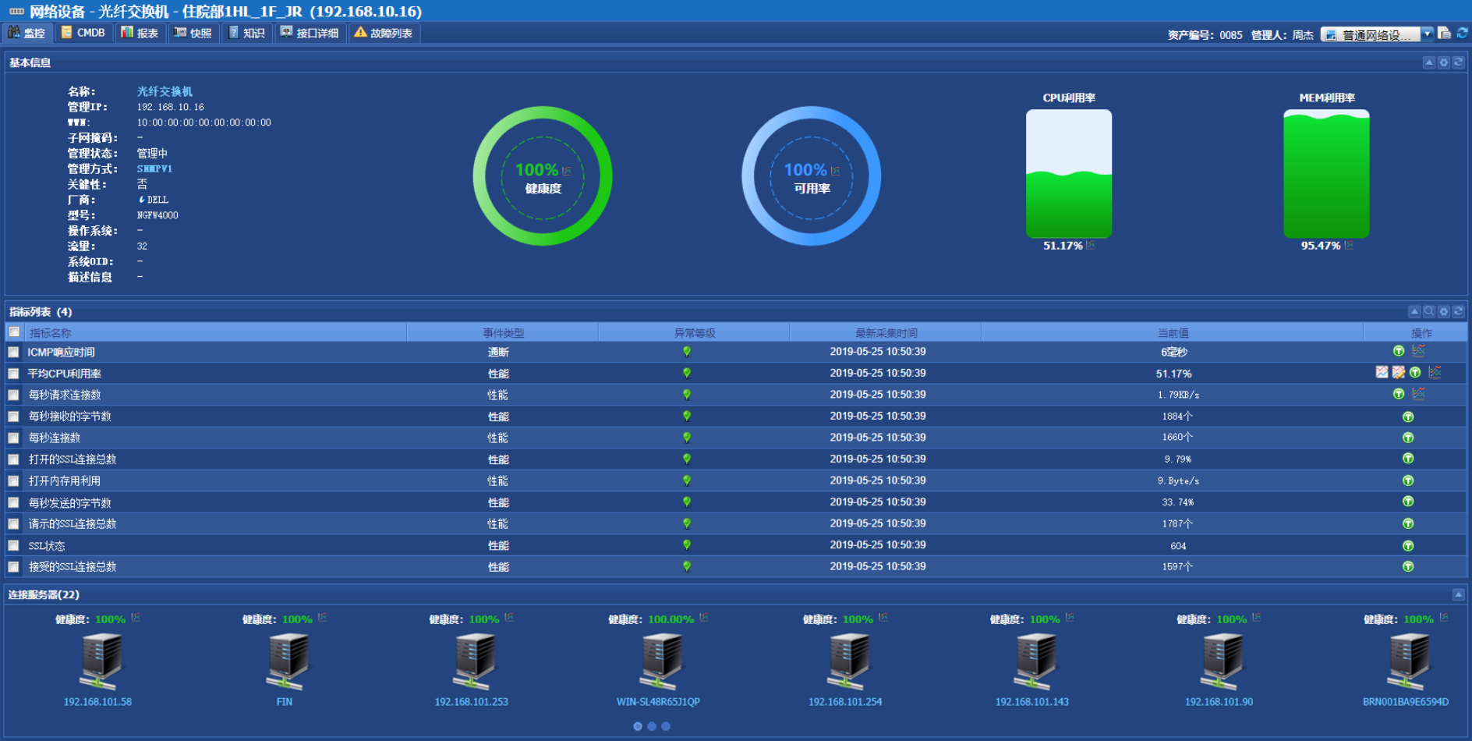Collapse the 基本信息 panel with the triangle
Screen dimensions: 1472x741
point(1429,62)
